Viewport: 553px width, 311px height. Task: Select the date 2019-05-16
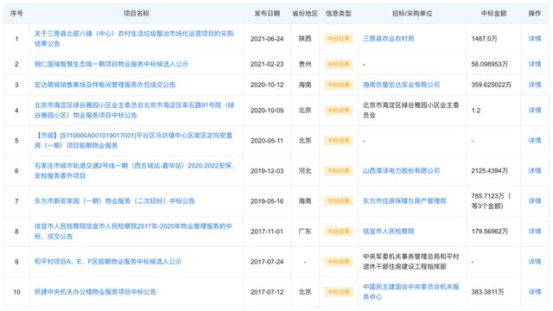tap(267, 201)
